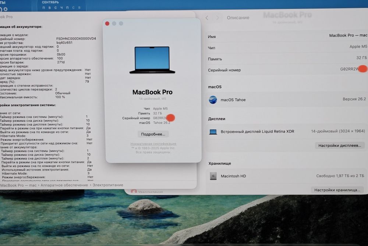Click the 14-дюймовый (3024 × 1964) resolution text
Image resolution: width=368 pixels, height=246 pixels.
pos(338,131)
